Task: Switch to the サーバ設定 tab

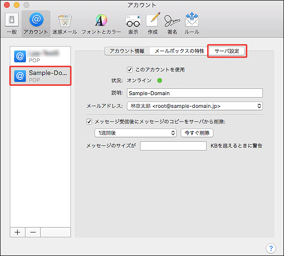Action: (227, 51)
